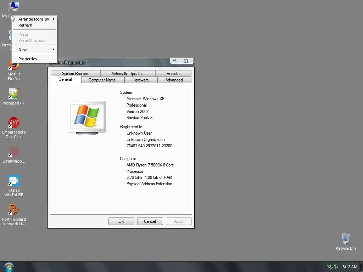This screenshot has height=272, width=363.
Task: Click the help question mark button
Action: pyautogui.click(x=174, y=61)
